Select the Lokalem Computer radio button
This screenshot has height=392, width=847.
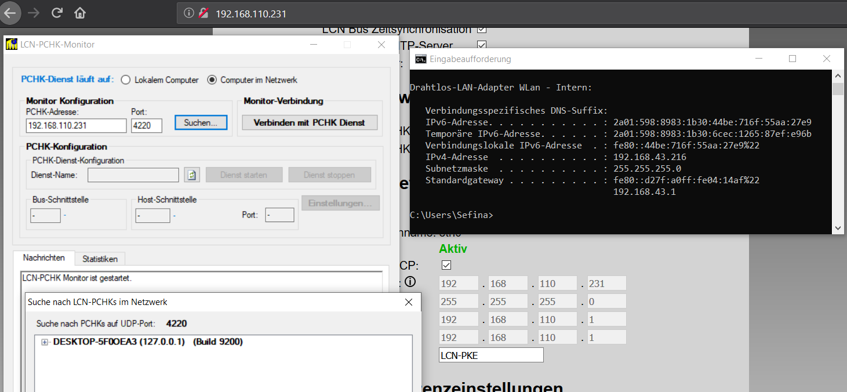tap(125, 80)
